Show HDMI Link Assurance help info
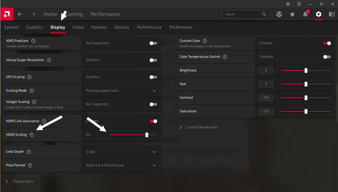This screenshot has height=192, width=338. point(44,121)
